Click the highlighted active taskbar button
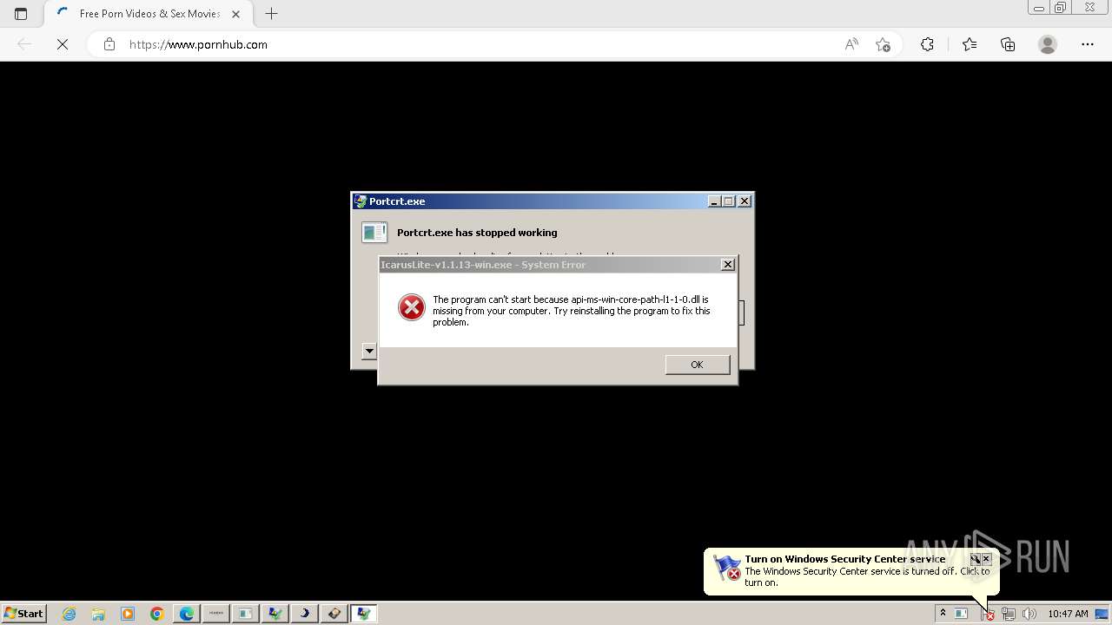1112x625 pixels. coord(363,614)
